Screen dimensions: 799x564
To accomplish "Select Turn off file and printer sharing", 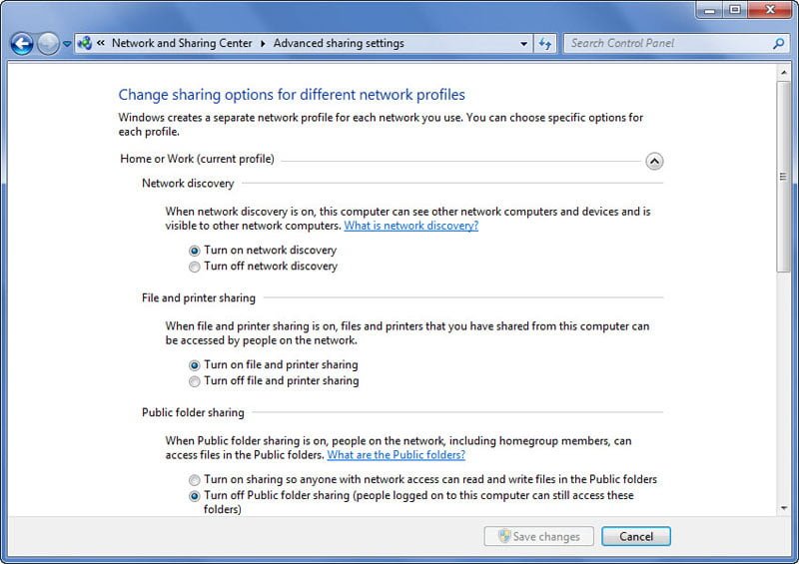I will pyautogui.click(x=195, y=381).
